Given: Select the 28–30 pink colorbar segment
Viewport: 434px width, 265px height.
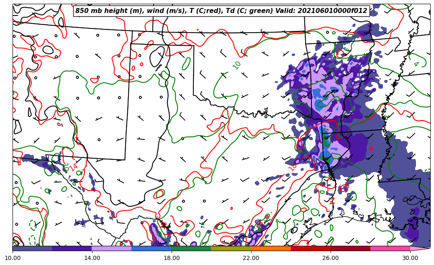Looking at the screenshot, I should click(x=390, y=248).
